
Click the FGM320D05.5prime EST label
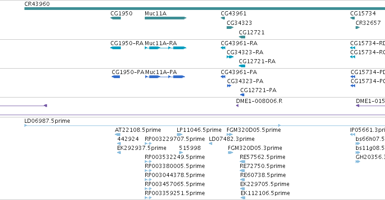[254, 130]
